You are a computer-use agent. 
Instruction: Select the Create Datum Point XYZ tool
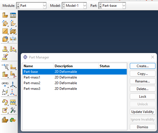(x=5, y=84)
